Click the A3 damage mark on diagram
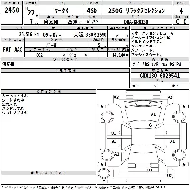The image size is (190, 190). click(x=116, y=97)
